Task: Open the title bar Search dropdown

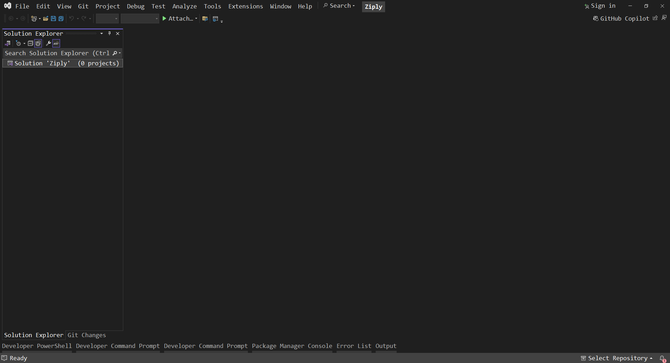Action: 339,6
